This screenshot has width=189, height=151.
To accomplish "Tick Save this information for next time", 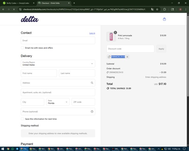I will tap(22, 119).
